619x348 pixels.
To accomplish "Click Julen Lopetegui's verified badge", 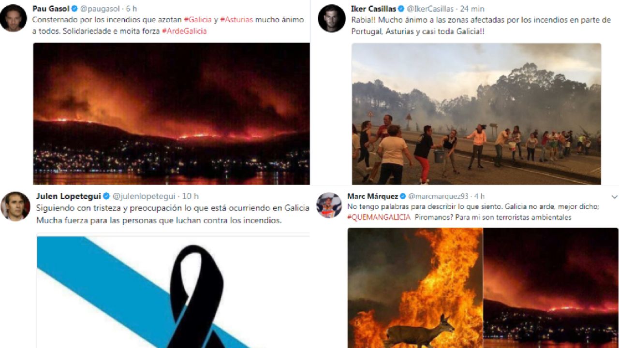I will coord(107,196).
